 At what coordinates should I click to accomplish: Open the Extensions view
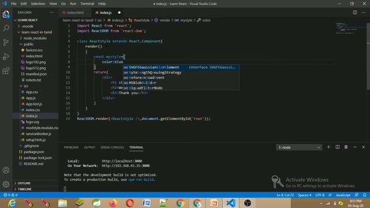click(x=6, y=70)
